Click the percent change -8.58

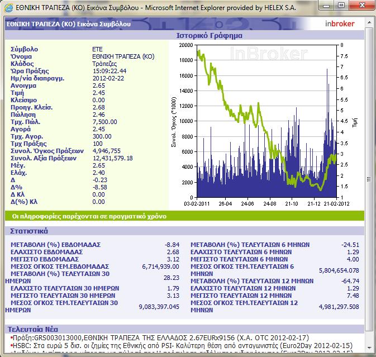(x=100, y=187)
